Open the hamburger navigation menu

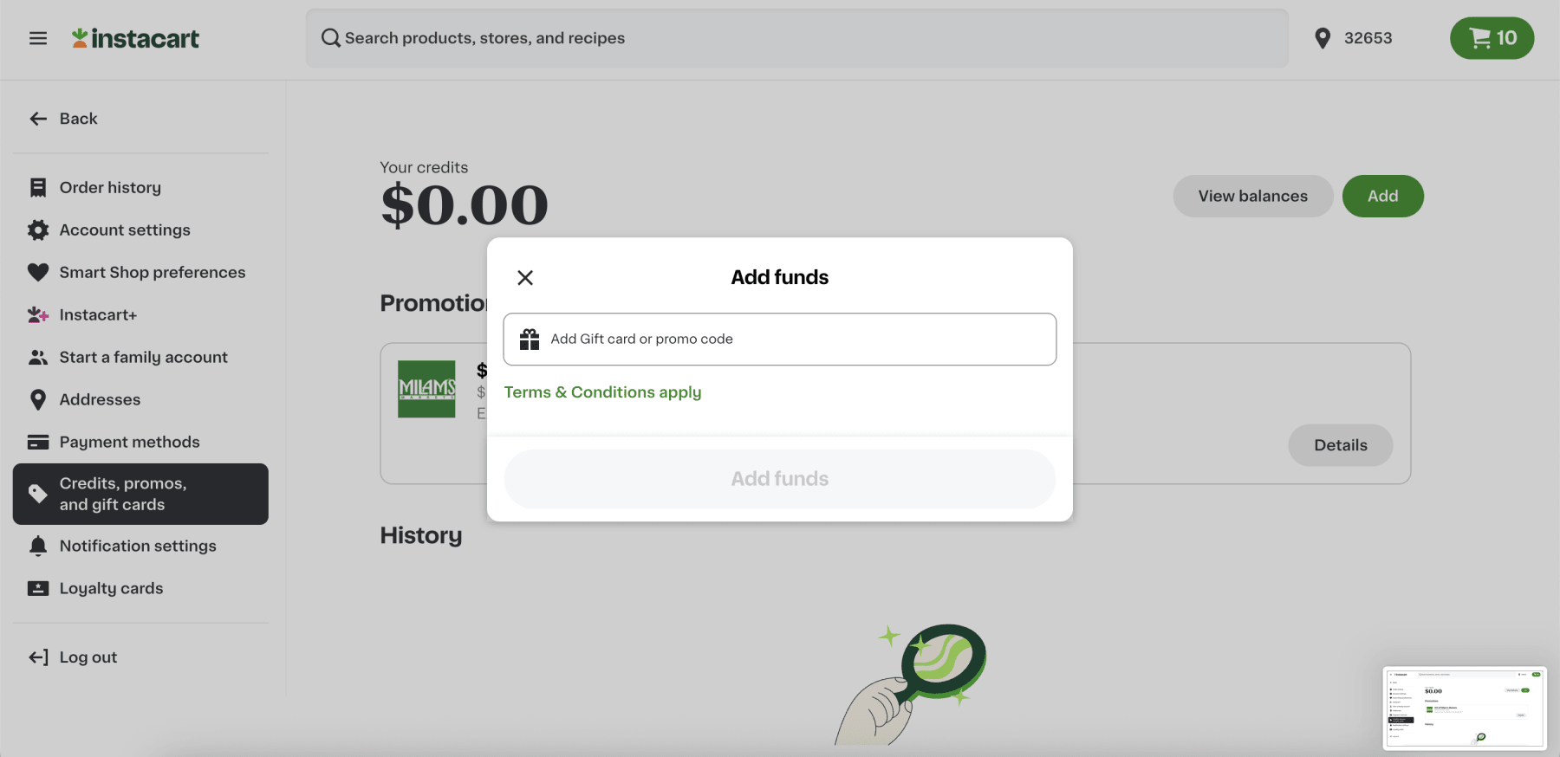[x=38, y=38]
